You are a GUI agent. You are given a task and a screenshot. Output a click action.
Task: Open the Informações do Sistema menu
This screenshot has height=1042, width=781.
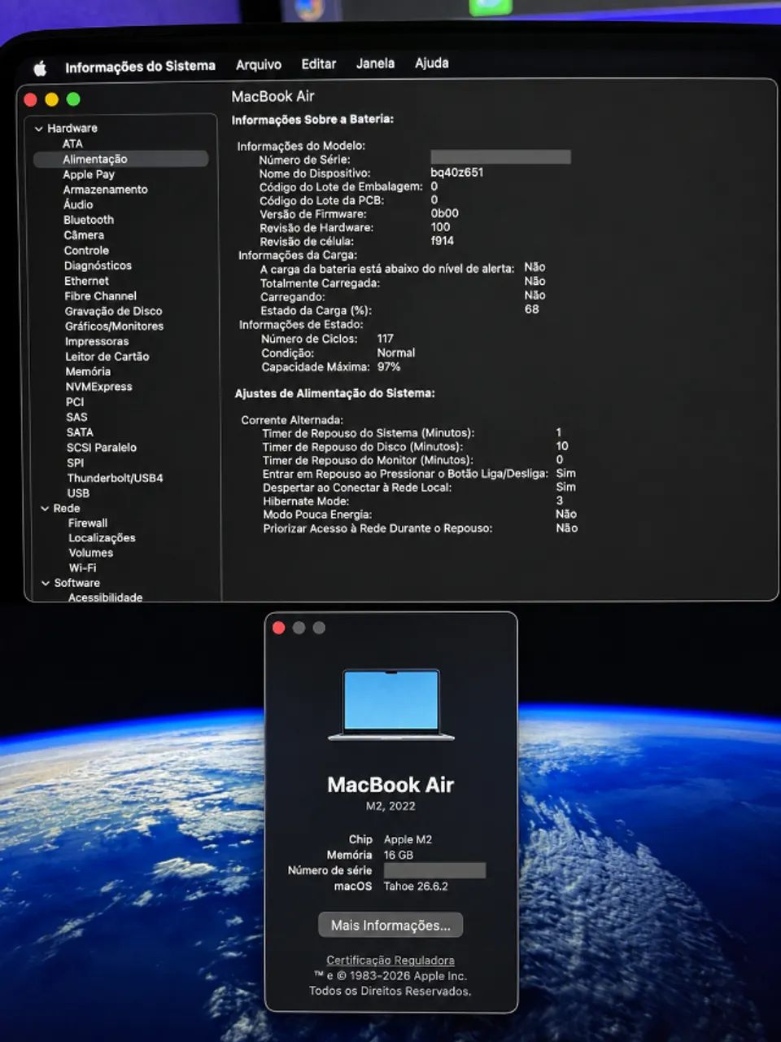click(x=140, y=67)
